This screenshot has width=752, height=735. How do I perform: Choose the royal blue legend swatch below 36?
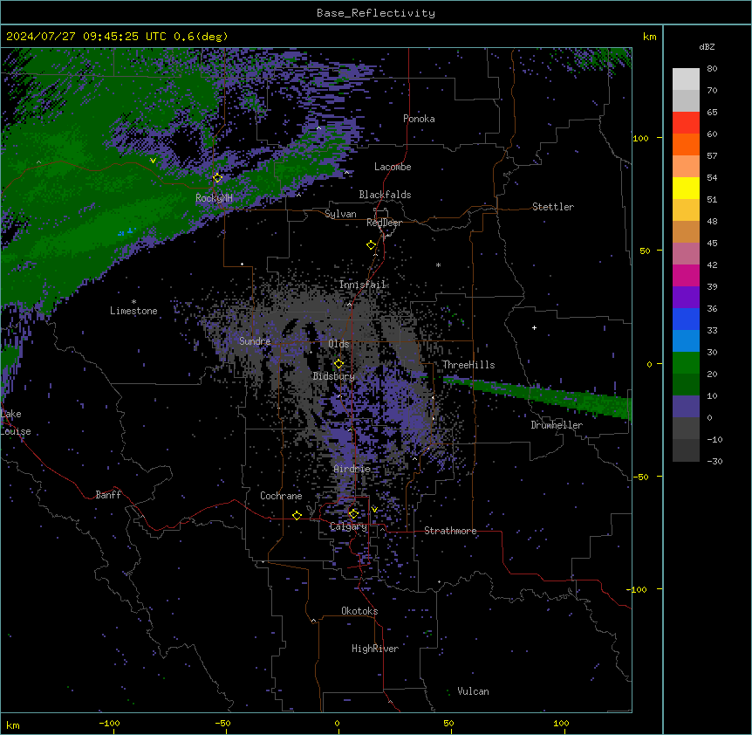[686, 319]
